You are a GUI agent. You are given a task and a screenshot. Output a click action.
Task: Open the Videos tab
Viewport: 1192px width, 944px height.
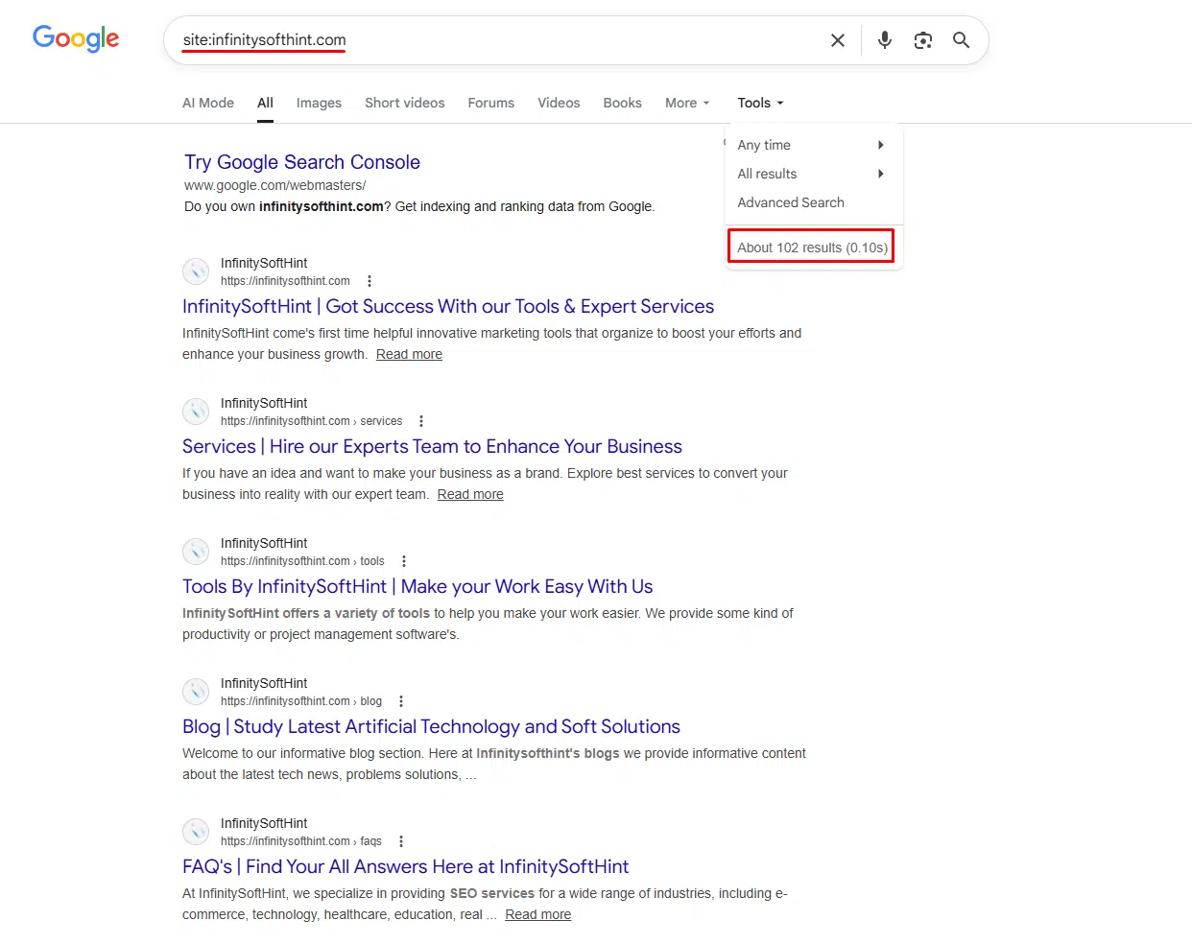point(559,103)
